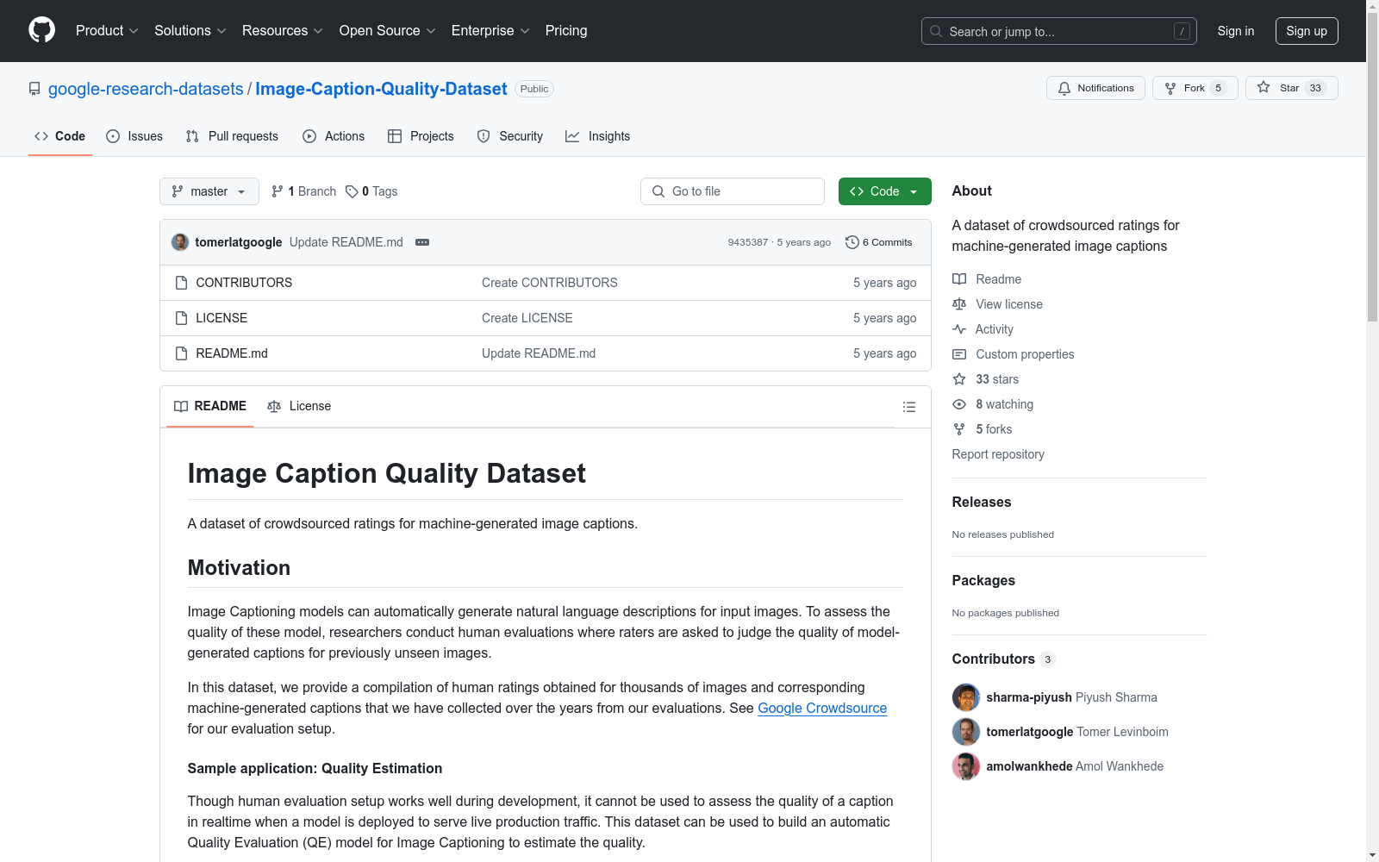Click the LICENSE file icon
This screenshot has height=862, width=1379.
click(181, 318)
